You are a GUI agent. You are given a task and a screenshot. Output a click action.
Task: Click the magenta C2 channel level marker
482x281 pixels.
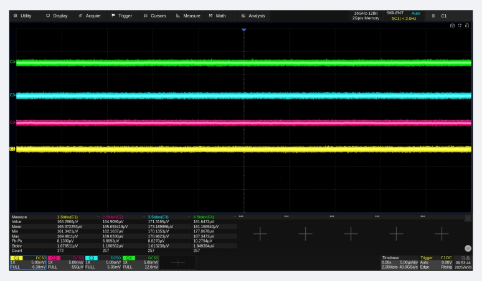12,122
